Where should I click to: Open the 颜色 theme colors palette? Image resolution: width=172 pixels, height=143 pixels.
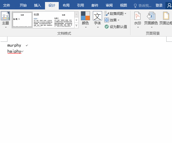click(x=85, y=16)
